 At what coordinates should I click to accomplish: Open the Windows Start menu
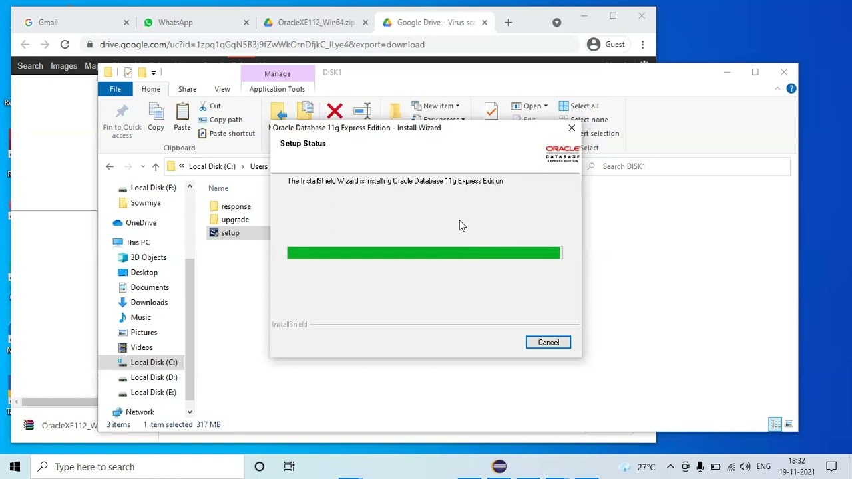click(15, 467)
